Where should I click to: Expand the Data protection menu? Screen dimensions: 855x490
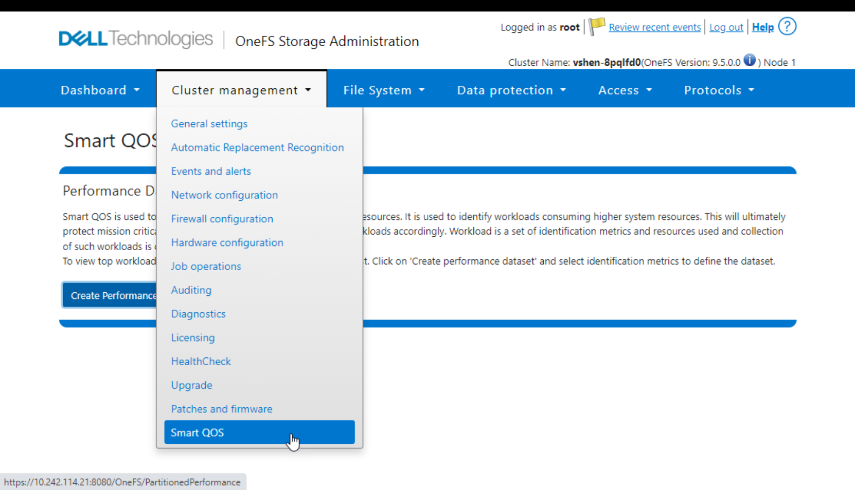tap(511, 90)
